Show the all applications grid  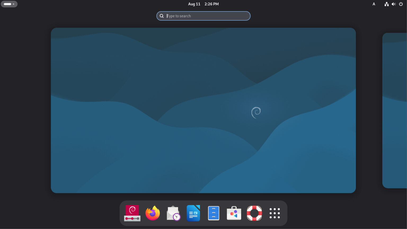pos(275,213)
